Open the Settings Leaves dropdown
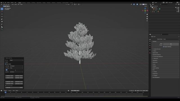Screen dimensions: 180x101 (x=16, y=60)
